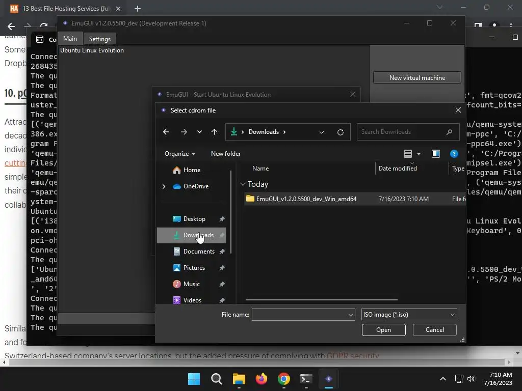Sort files by Name column
522x391 pixels.
260,169
